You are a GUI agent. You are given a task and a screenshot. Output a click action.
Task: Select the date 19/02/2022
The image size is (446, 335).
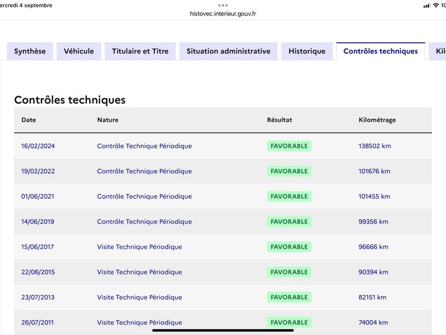pos(38,171)
